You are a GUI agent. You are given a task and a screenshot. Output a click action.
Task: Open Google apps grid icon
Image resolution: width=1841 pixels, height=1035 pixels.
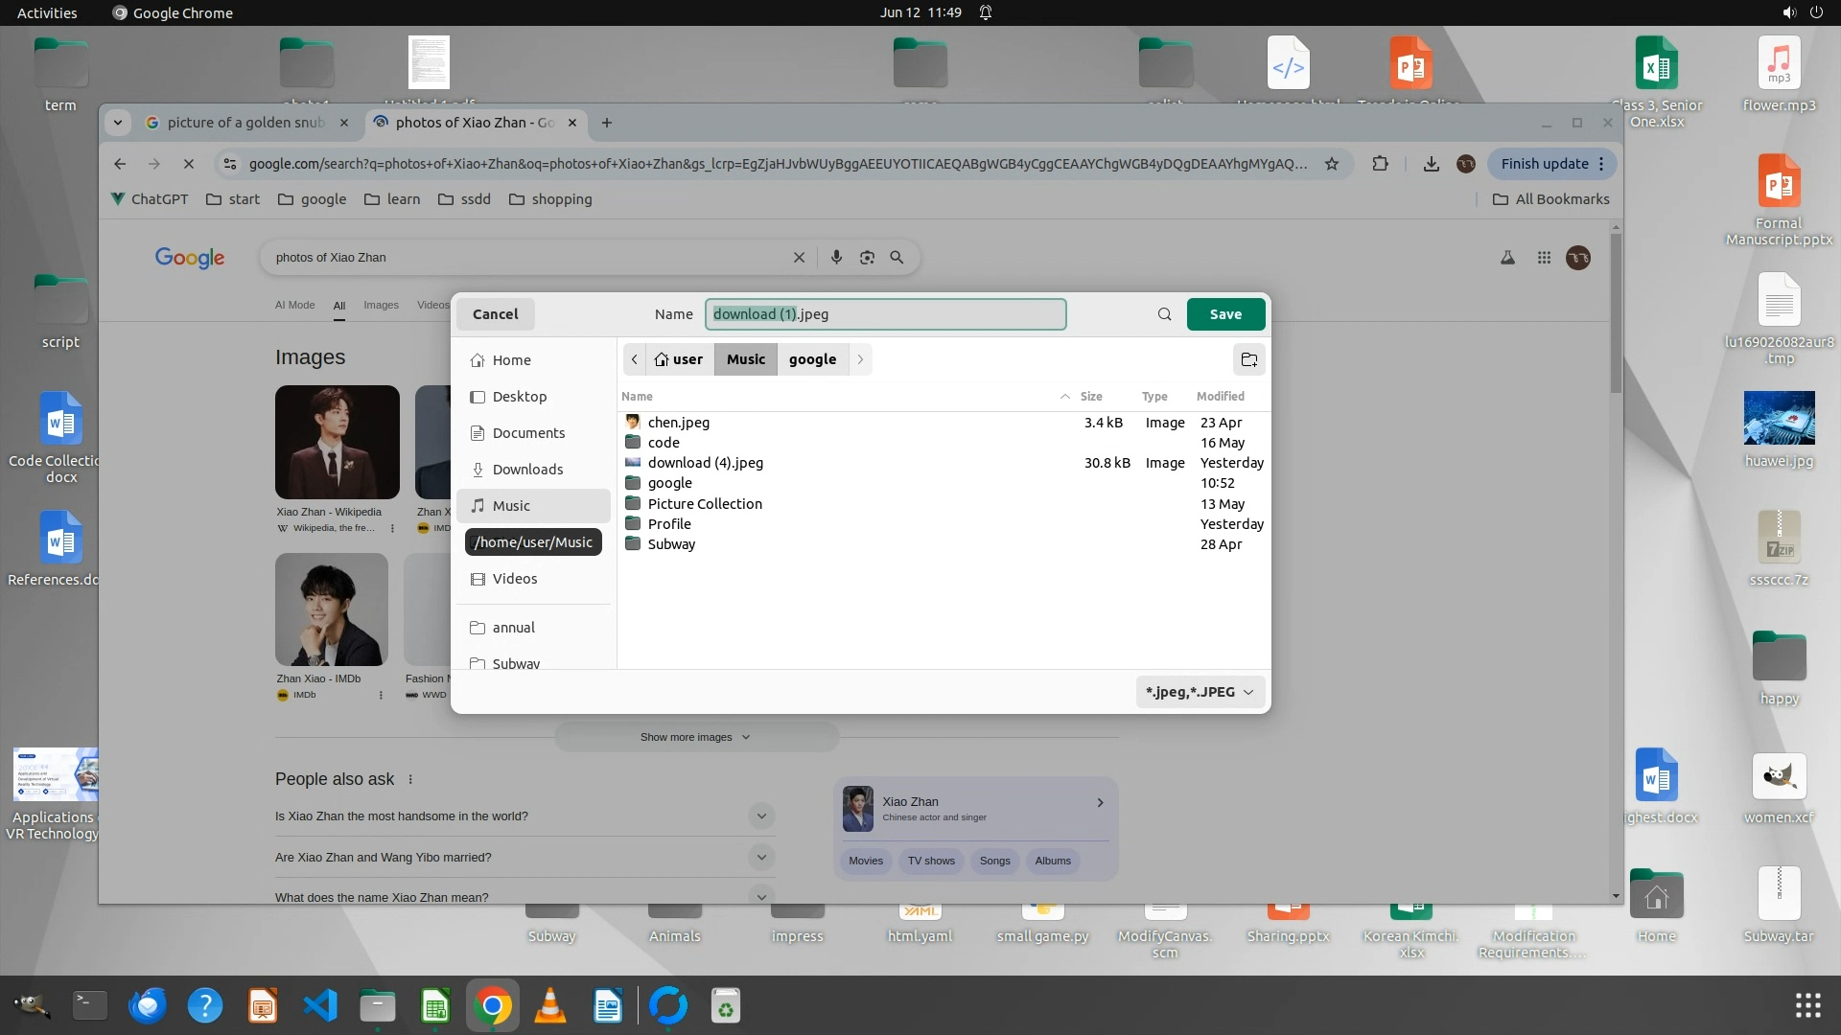[x=1544, y=258]
